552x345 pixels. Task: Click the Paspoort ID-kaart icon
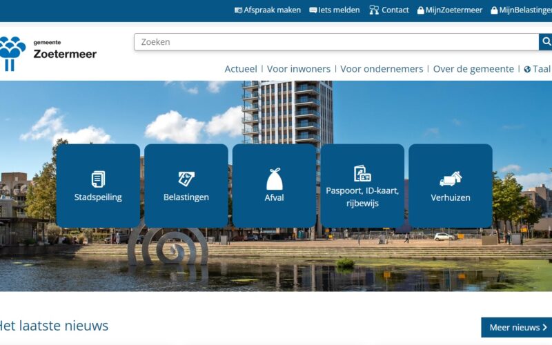click(x=362, y=173)
